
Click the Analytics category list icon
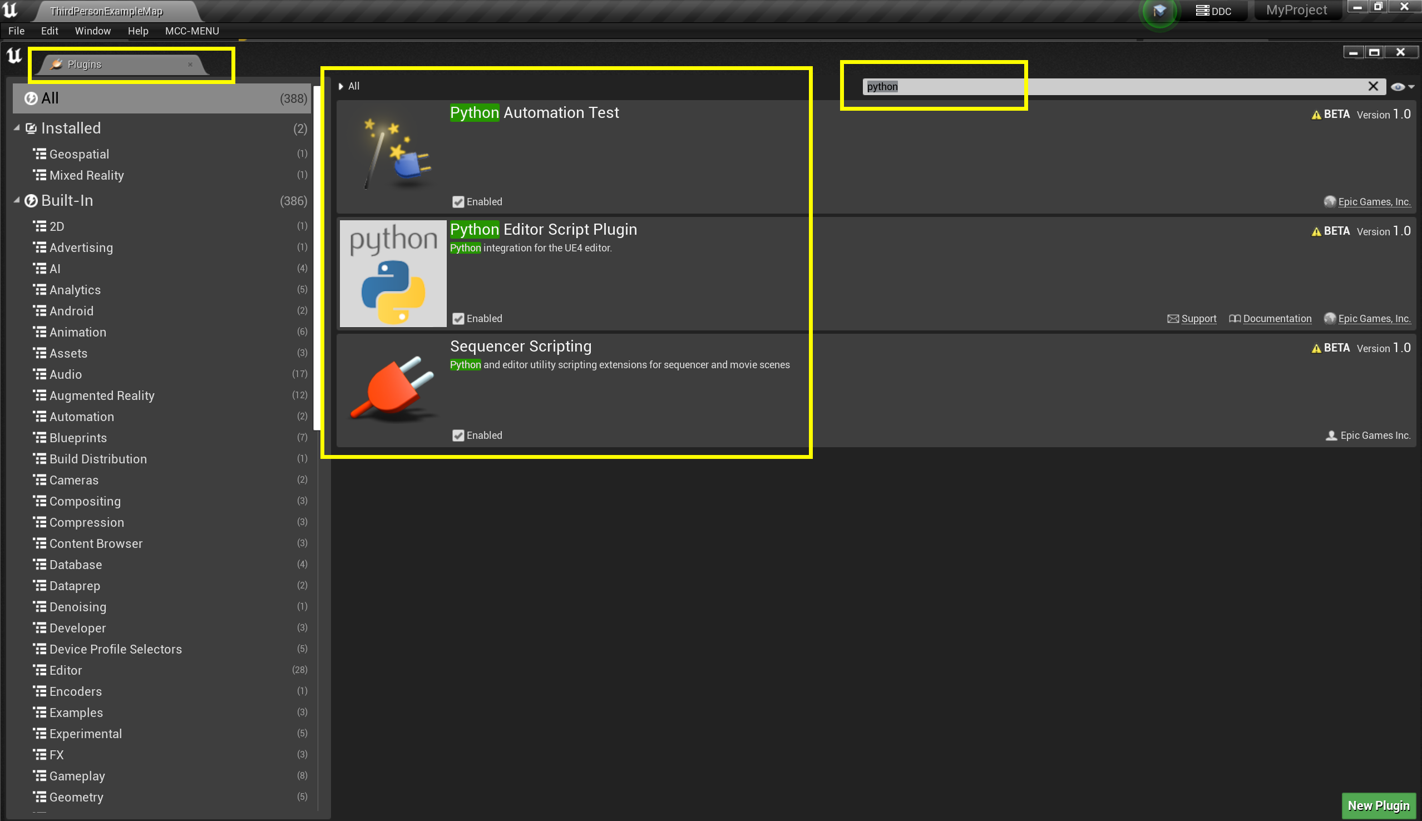39,290
